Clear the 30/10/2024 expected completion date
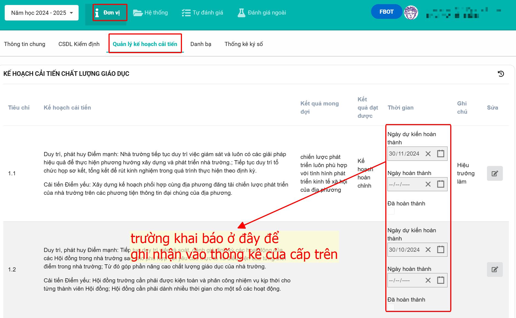 tap(428, 250)
